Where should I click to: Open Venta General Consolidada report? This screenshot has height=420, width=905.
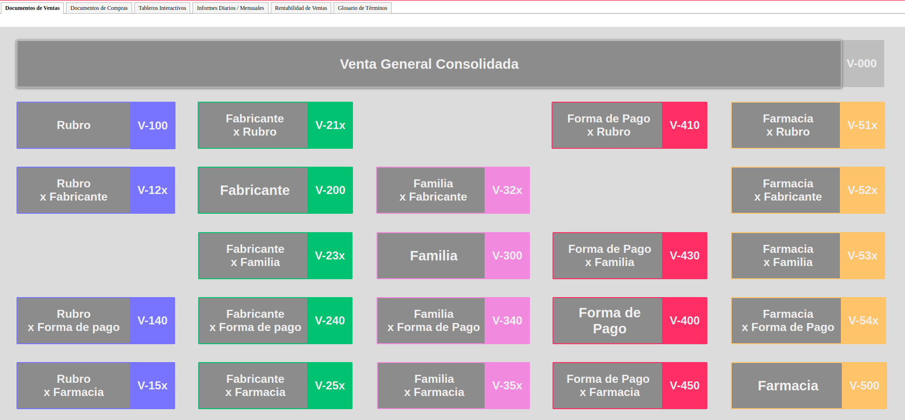point(428,64)
